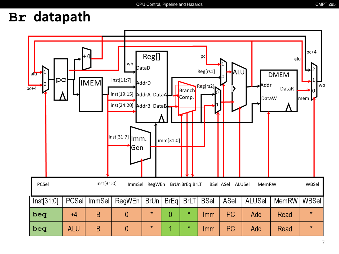Click the MemRW label in control block
339x254 pixels.
tap(267, 184)
